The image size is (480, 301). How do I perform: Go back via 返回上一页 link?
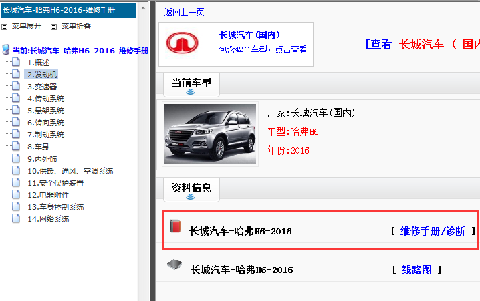(185, 12)
